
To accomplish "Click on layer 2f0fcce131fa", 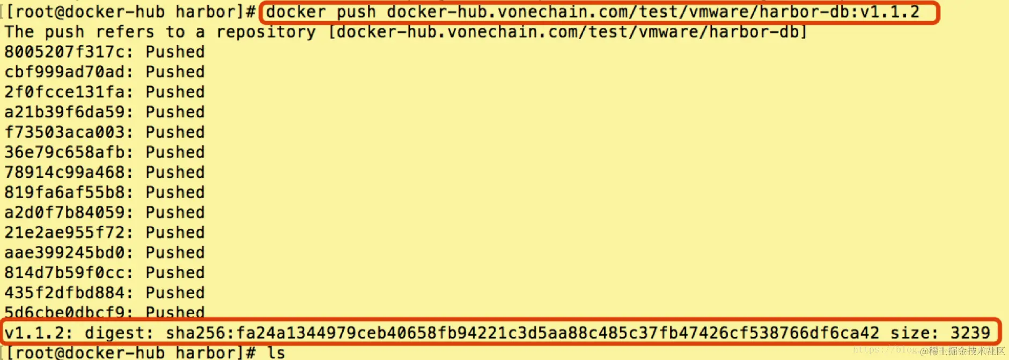I will point(68,92).
